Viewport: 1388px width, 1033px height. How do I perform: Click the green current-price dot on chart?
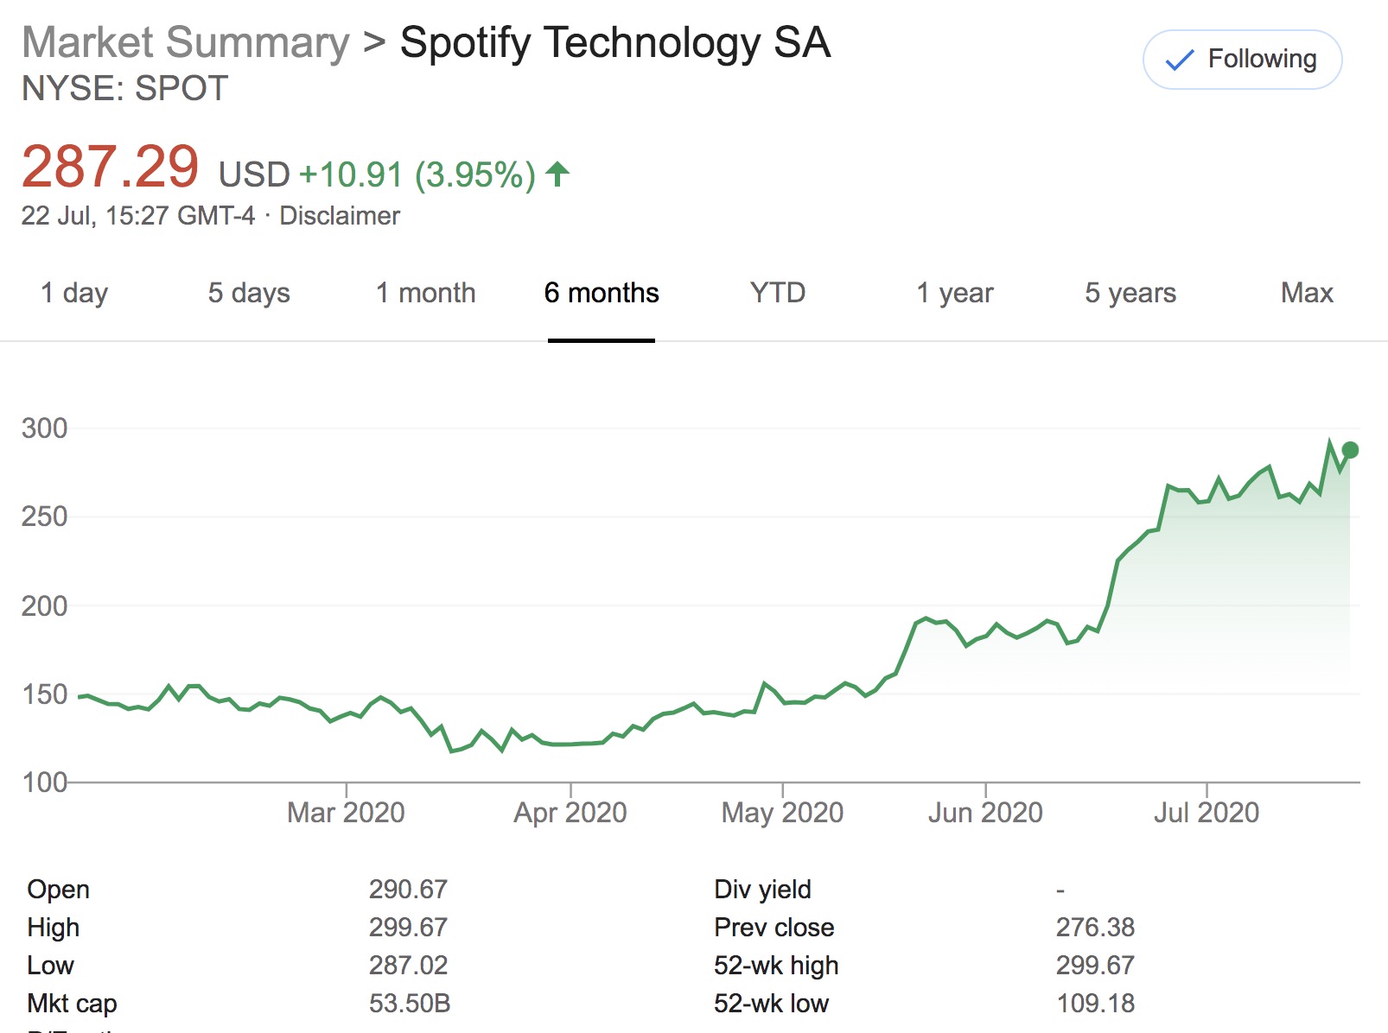click(1350, 450)
